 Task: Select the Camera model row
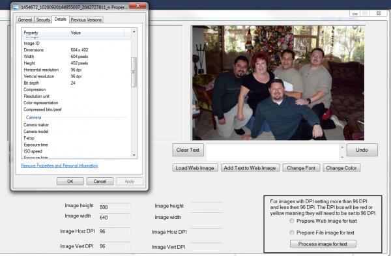click(76, 132)
